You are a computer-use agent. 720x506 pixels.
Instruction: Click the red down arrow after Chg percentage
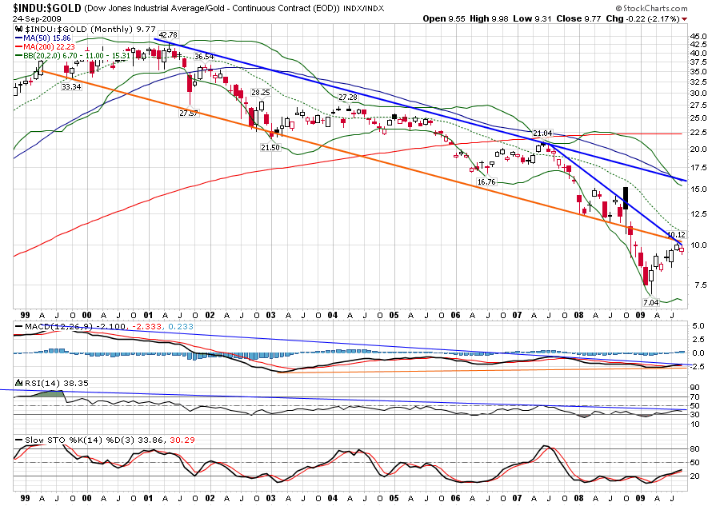click(685, 19)
